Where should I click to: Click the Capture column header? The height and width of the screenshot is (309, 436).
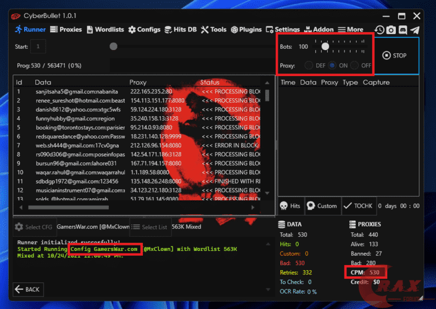(x=376, y=82)
